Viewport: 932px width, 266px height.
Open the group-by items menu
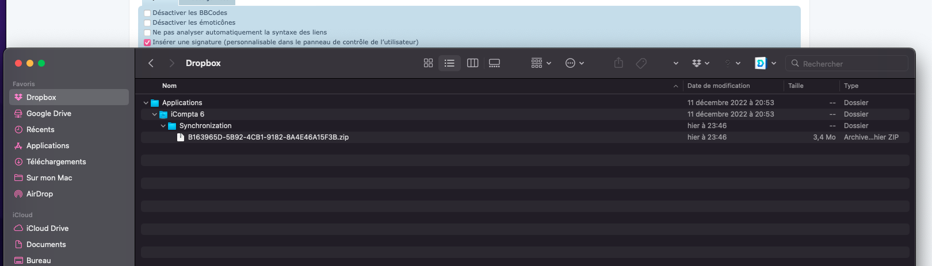pyautogui.click(x=541, y=63)
